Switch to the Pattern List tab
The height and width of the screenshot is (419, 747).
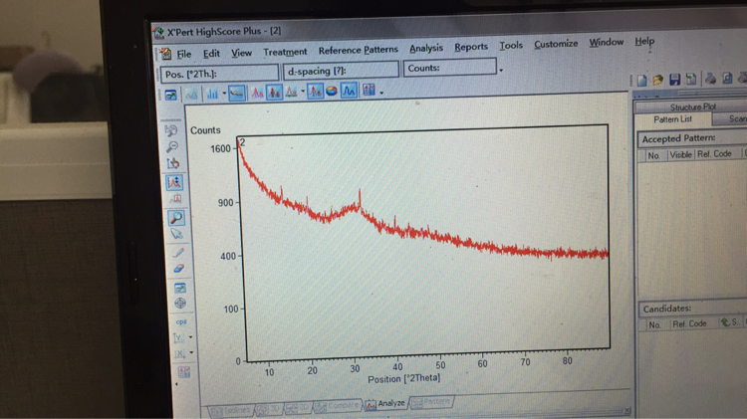[672, 119]
